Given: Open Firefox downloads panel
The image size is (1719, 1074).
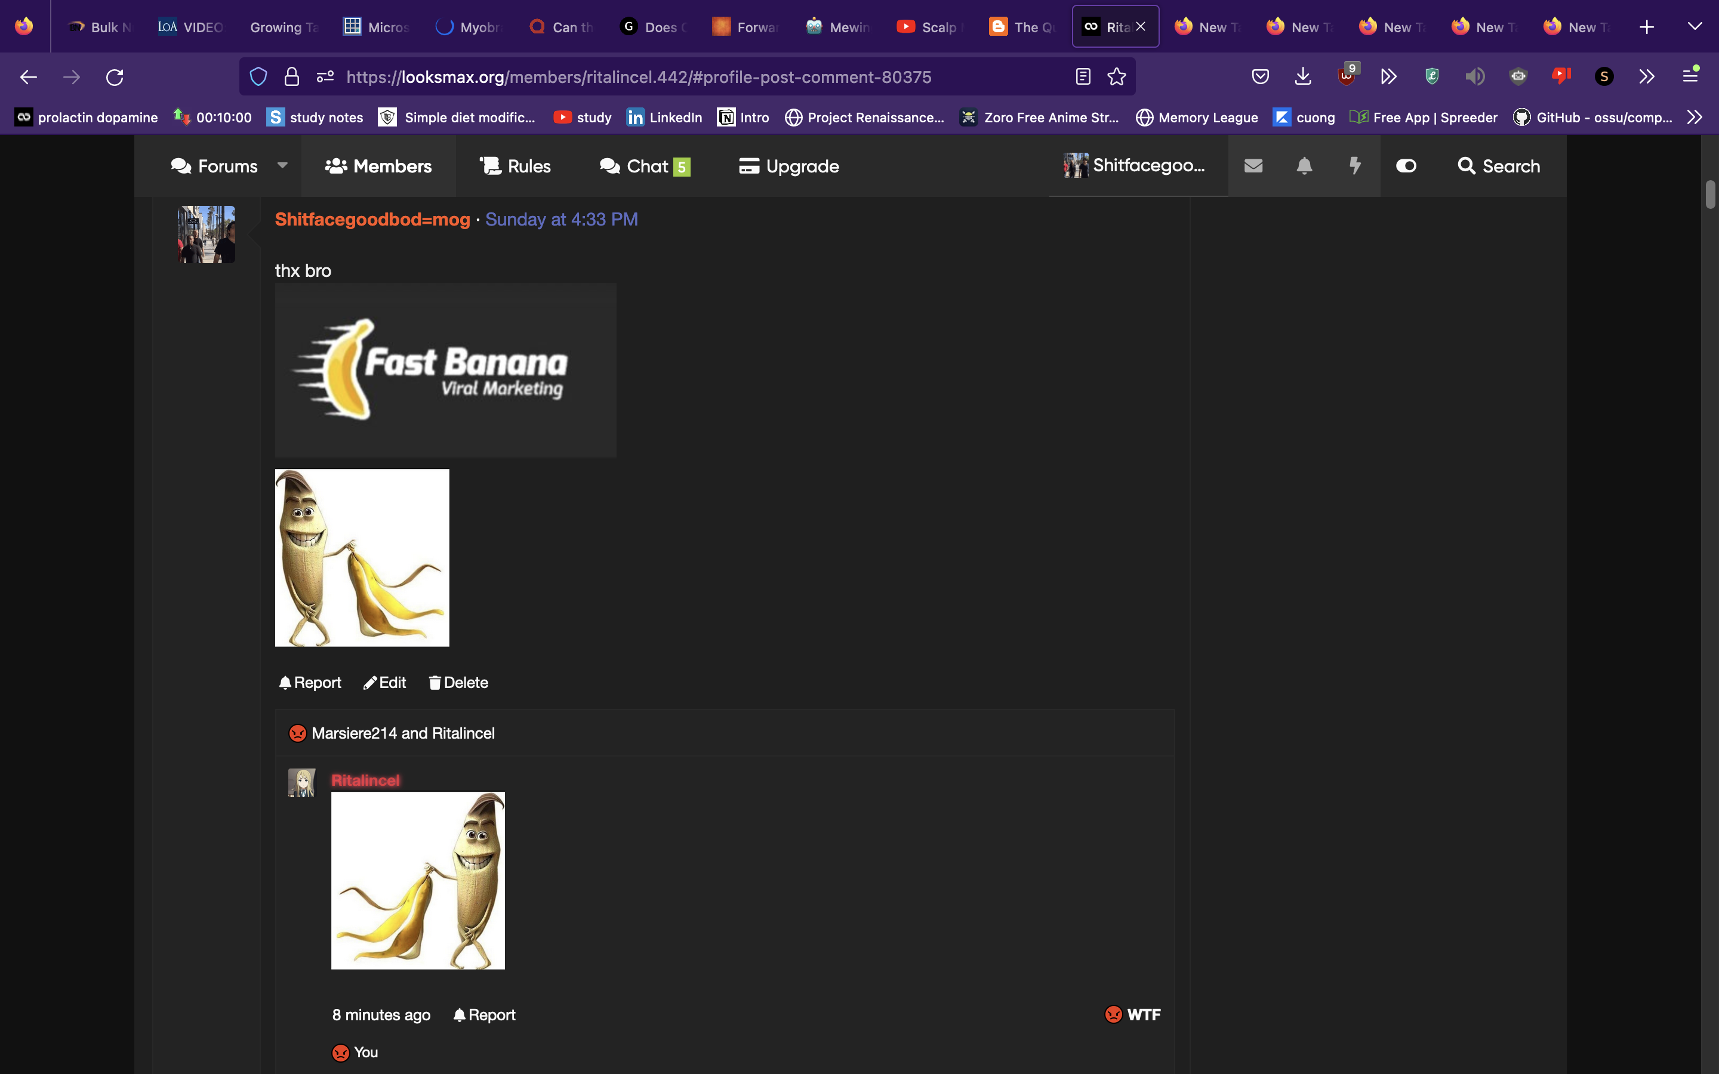Looking at the screenshot, I should (x=1304, y=76).
